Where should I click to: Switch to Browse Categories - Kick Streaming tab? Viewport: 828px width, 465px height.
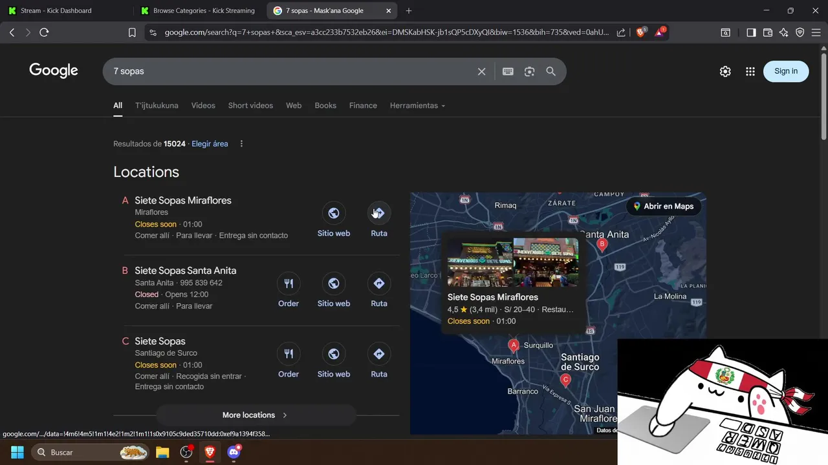[x=199, y=11]
